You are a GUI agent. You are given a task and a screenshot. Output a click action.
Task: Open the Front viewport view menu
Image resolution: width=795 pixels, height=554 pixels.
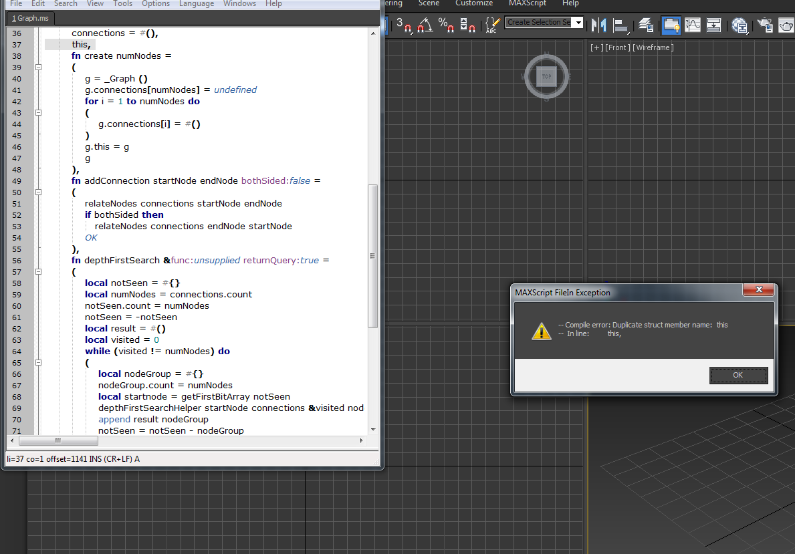tap(618, 47)
